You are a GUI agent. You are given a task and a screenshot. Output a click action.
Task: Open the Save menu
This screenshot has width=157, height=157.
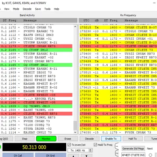38,9
